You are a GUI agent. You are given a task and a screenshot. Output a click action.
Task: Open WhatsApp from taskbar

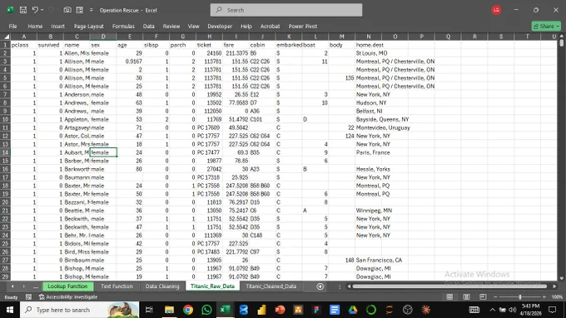206,310
